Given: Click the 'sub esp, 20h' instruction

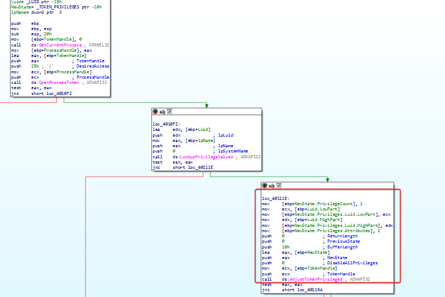Looking at the screenshot, I should pyautogui.click(x=32, y=34).
